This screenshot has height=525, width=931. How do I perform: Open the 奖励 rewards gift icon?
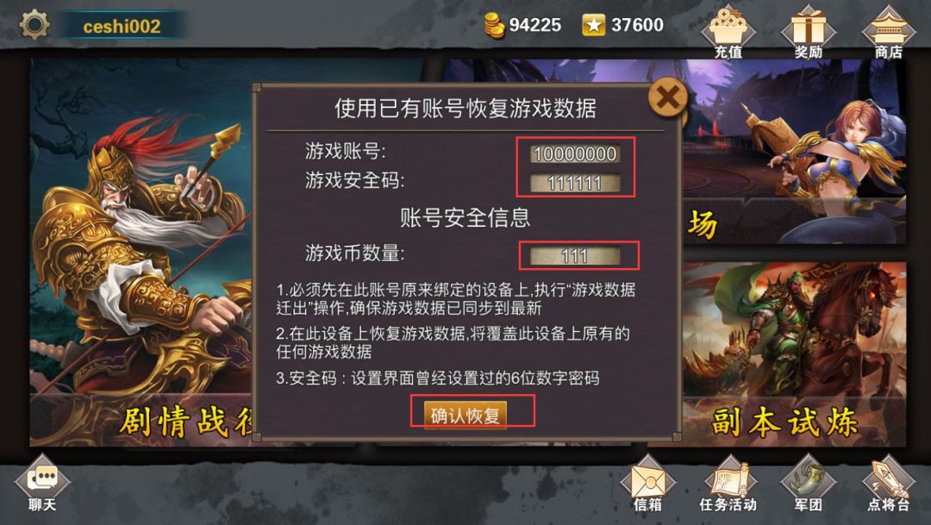[x=808, y=32]
